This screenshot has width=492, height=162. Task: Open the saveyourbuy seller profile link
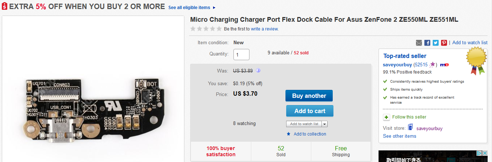pos(397,65)
